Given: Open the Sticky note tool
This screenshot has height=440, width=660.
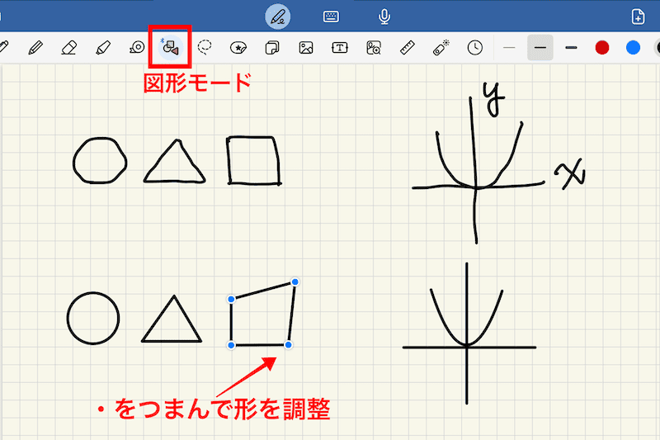Looking at the screenshot, I should (271, 48).
